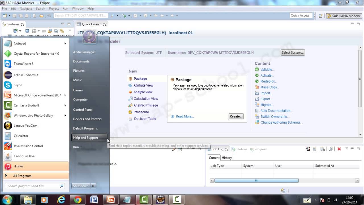Click the status bar icon below Job Log
This screenshot has height=205, width=364.
pyautogui.click(x=283, y=190)
